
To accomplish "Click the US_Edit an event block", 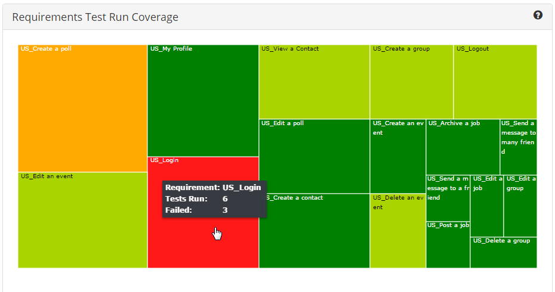I will tap(82, 220).
